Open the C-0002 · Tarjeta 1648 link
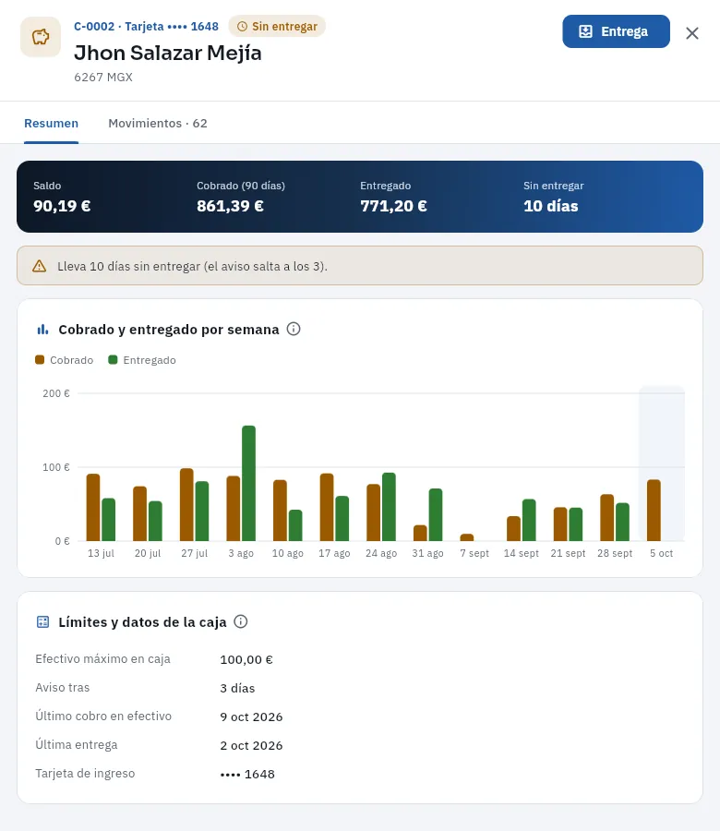 (146, 27)
